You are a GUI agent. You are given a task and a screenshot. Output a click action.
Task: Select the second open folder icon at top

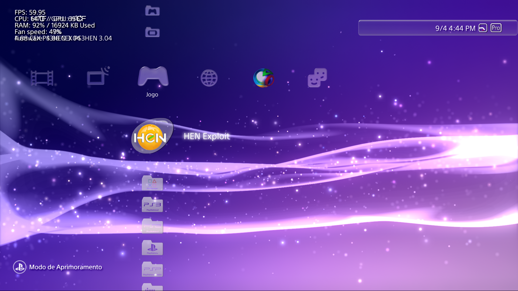[152, 32]
